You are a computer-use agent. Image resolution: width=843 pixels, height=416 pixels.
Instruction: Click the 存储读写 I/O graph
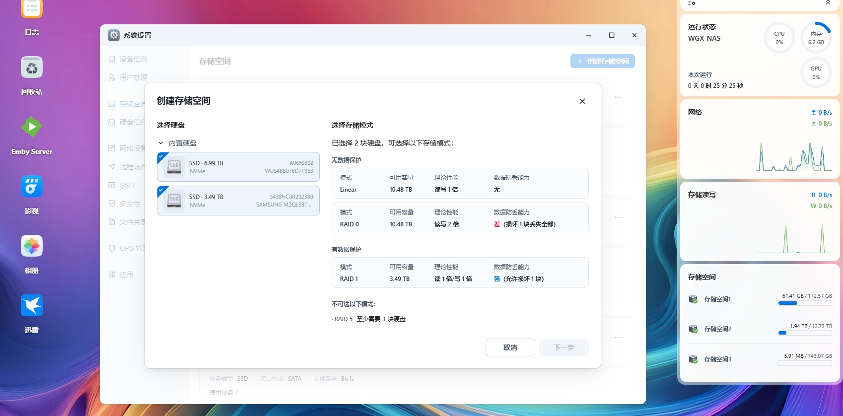pyautogui.click(x=794, y=239)
